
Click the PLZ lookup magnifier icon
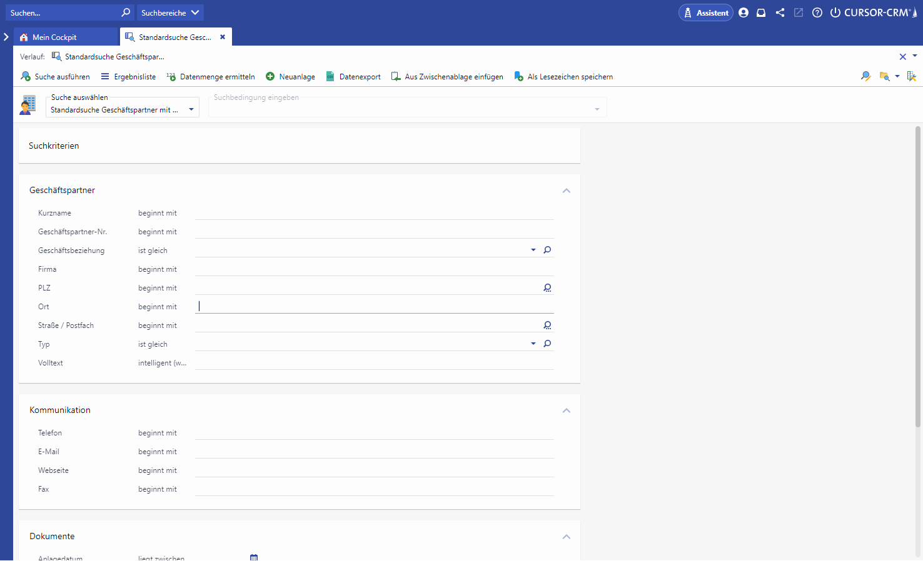pyautogui.click(x=547, y=288)
